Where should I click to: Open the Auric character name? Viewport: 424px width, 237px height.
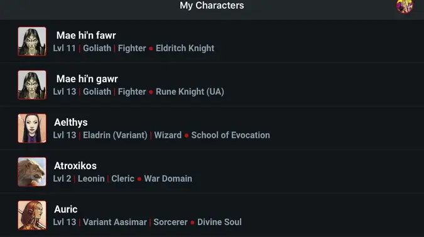pyautogui.click(x=66, y=209)
